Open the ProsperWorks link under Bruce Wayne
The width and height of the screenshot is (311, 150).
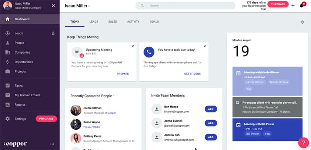coord(92,127)
